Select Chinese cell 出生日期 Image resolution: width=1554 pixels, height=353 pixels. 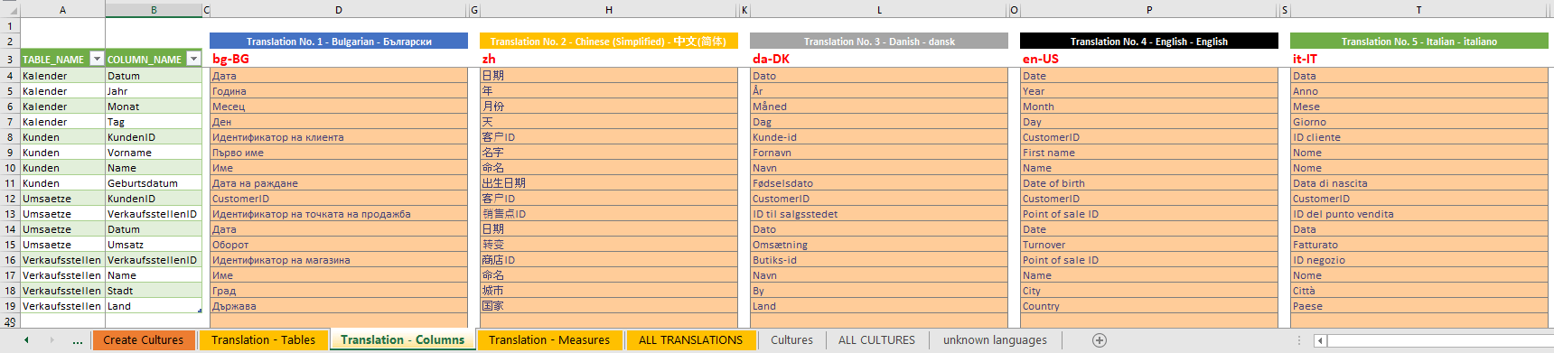[609, 183]
